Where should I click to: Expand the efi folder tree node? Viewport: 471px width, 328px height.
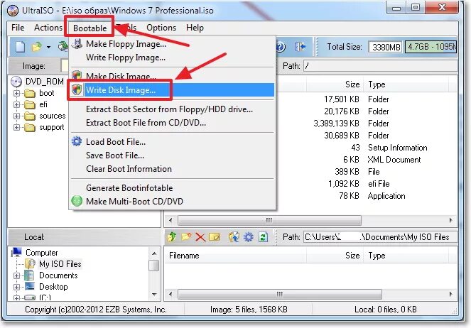(x=16, y=105)
